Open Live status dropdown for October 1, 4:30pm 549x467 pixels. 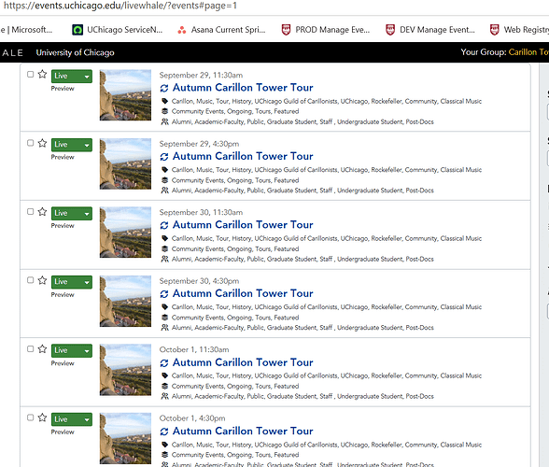(x=72, y=419)
